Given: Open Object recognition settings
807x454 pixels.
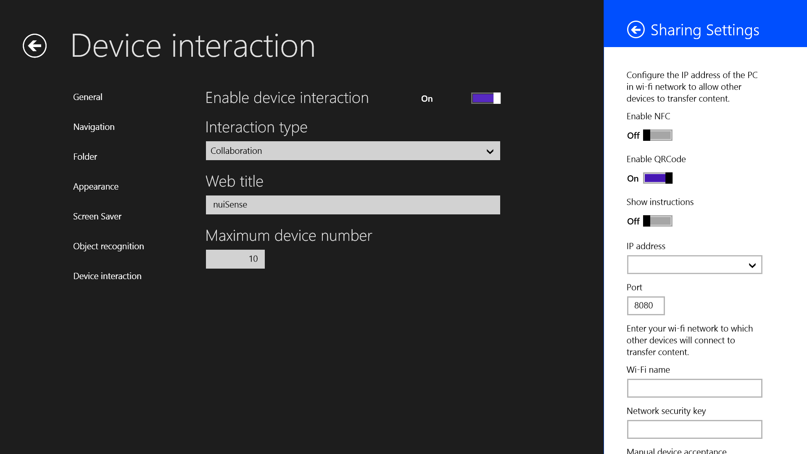Looking at the screenshot, I should 108,246.
